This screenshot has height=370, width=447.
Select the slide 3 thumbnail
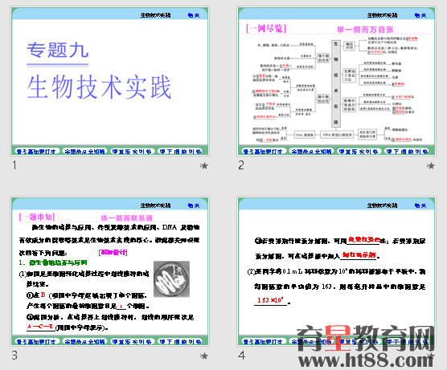click(110, 271)
